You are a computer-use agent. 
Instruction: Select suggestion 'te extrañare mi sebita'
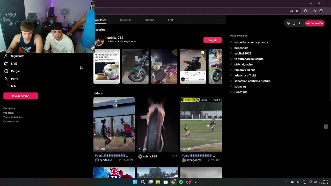coord(249,59)
